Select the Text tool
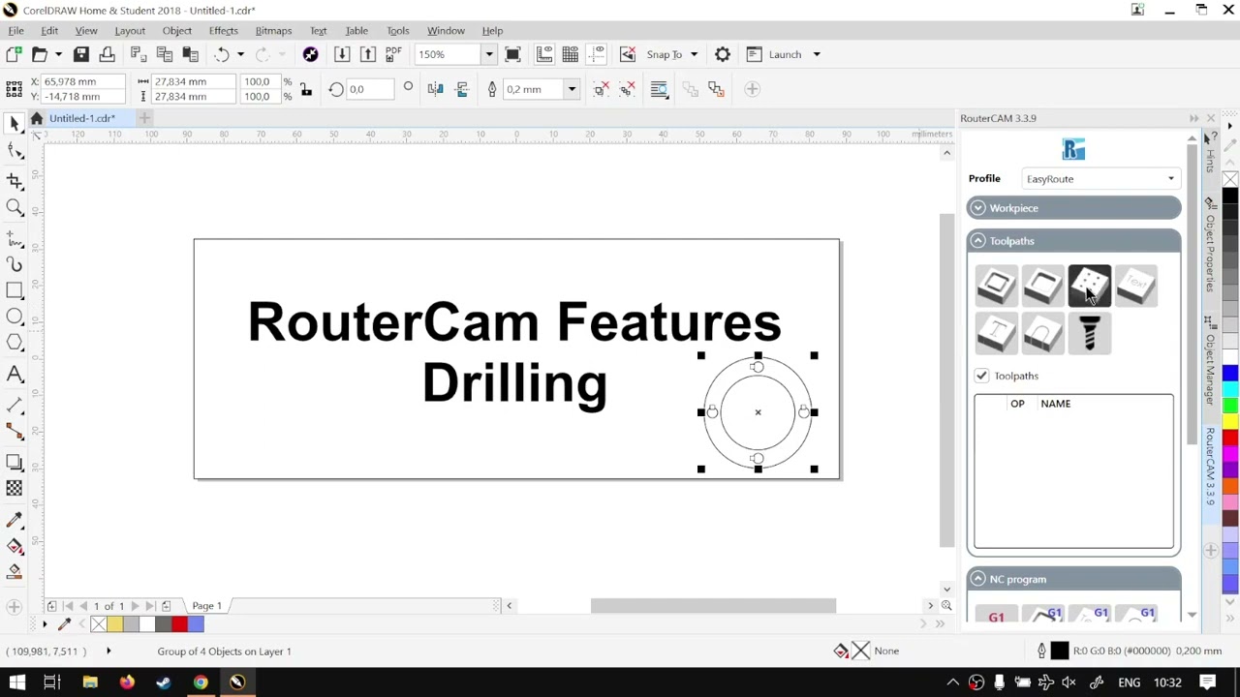This screenshot has width=1240, height=697. pos(15,374)
